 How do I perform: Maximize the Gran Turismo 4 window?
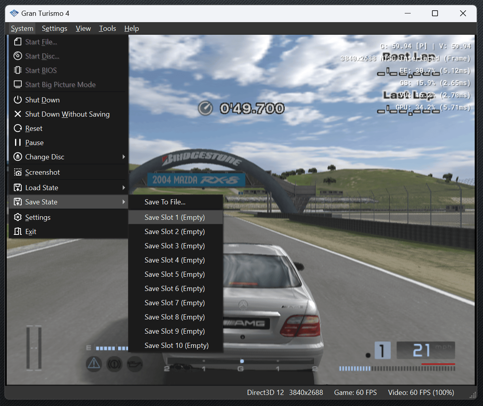pos(435,13)
